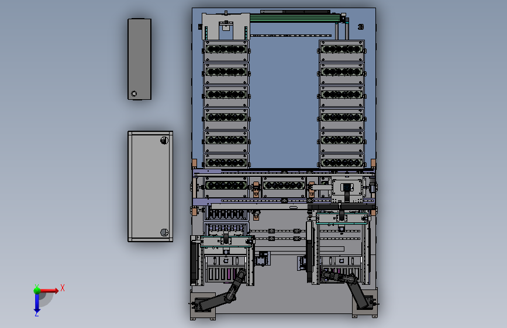Screen dimensions: 507x328
Task: Select the right robotic arm at machine bottom
Action: click(349, 288)
